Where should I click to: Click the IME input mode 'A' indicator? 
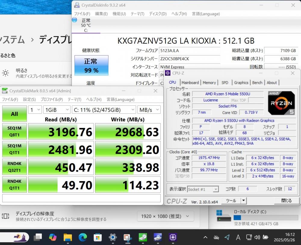(x=238, y=237)
